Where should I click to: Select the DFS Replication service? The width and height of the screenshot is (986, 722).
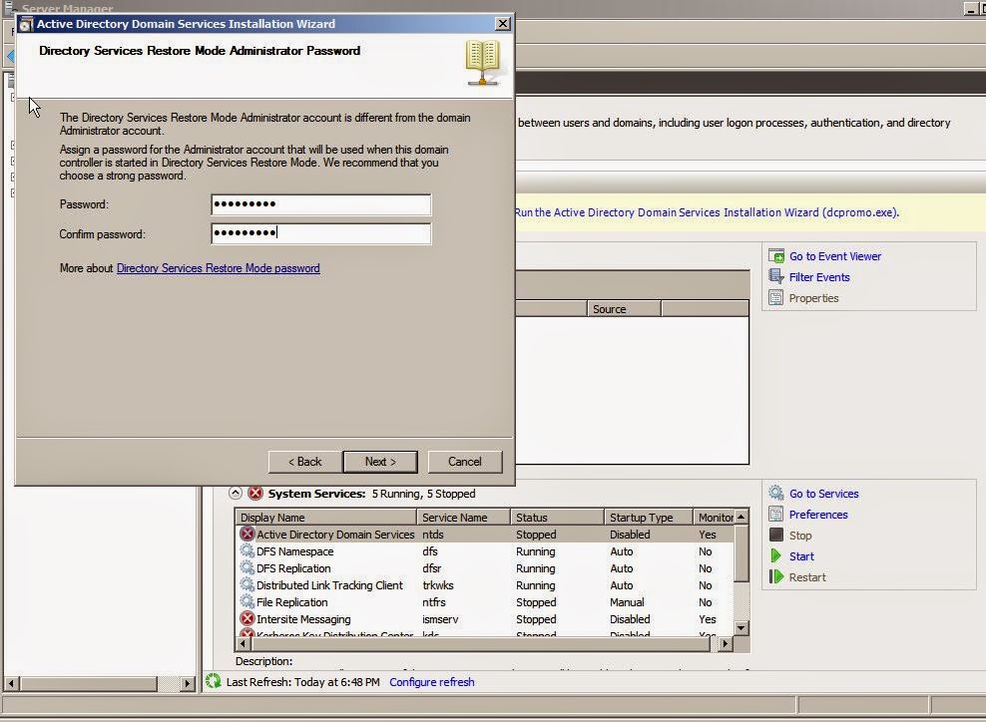click(x=485, y=568)
